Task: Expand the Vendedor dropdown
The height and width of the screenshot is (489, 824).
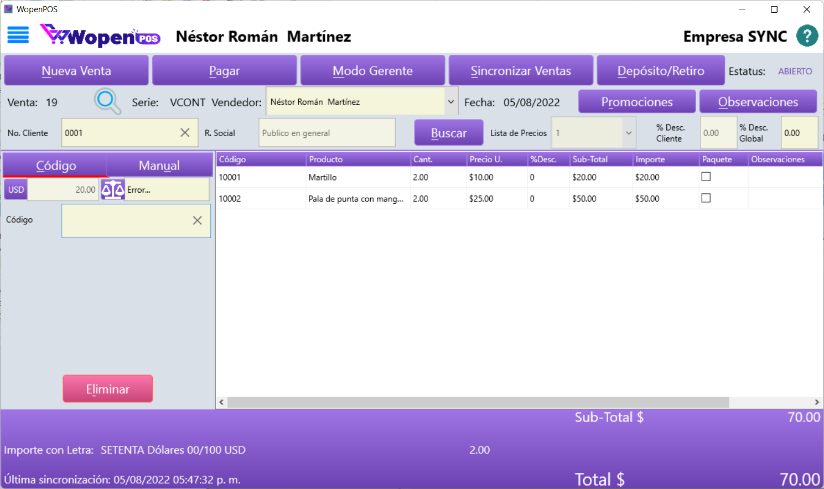Action: [x=450, y=102]
